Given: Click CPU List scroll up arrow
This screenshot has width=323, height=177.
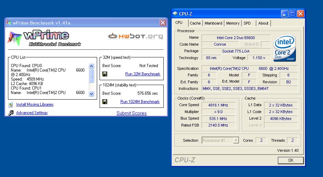Looking at the screenshot, I should 92,66.
